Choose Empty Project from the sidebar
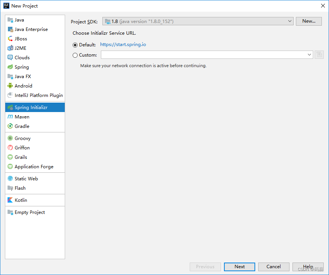This screenshot has width=329, height=275. (x=29, y=212)
